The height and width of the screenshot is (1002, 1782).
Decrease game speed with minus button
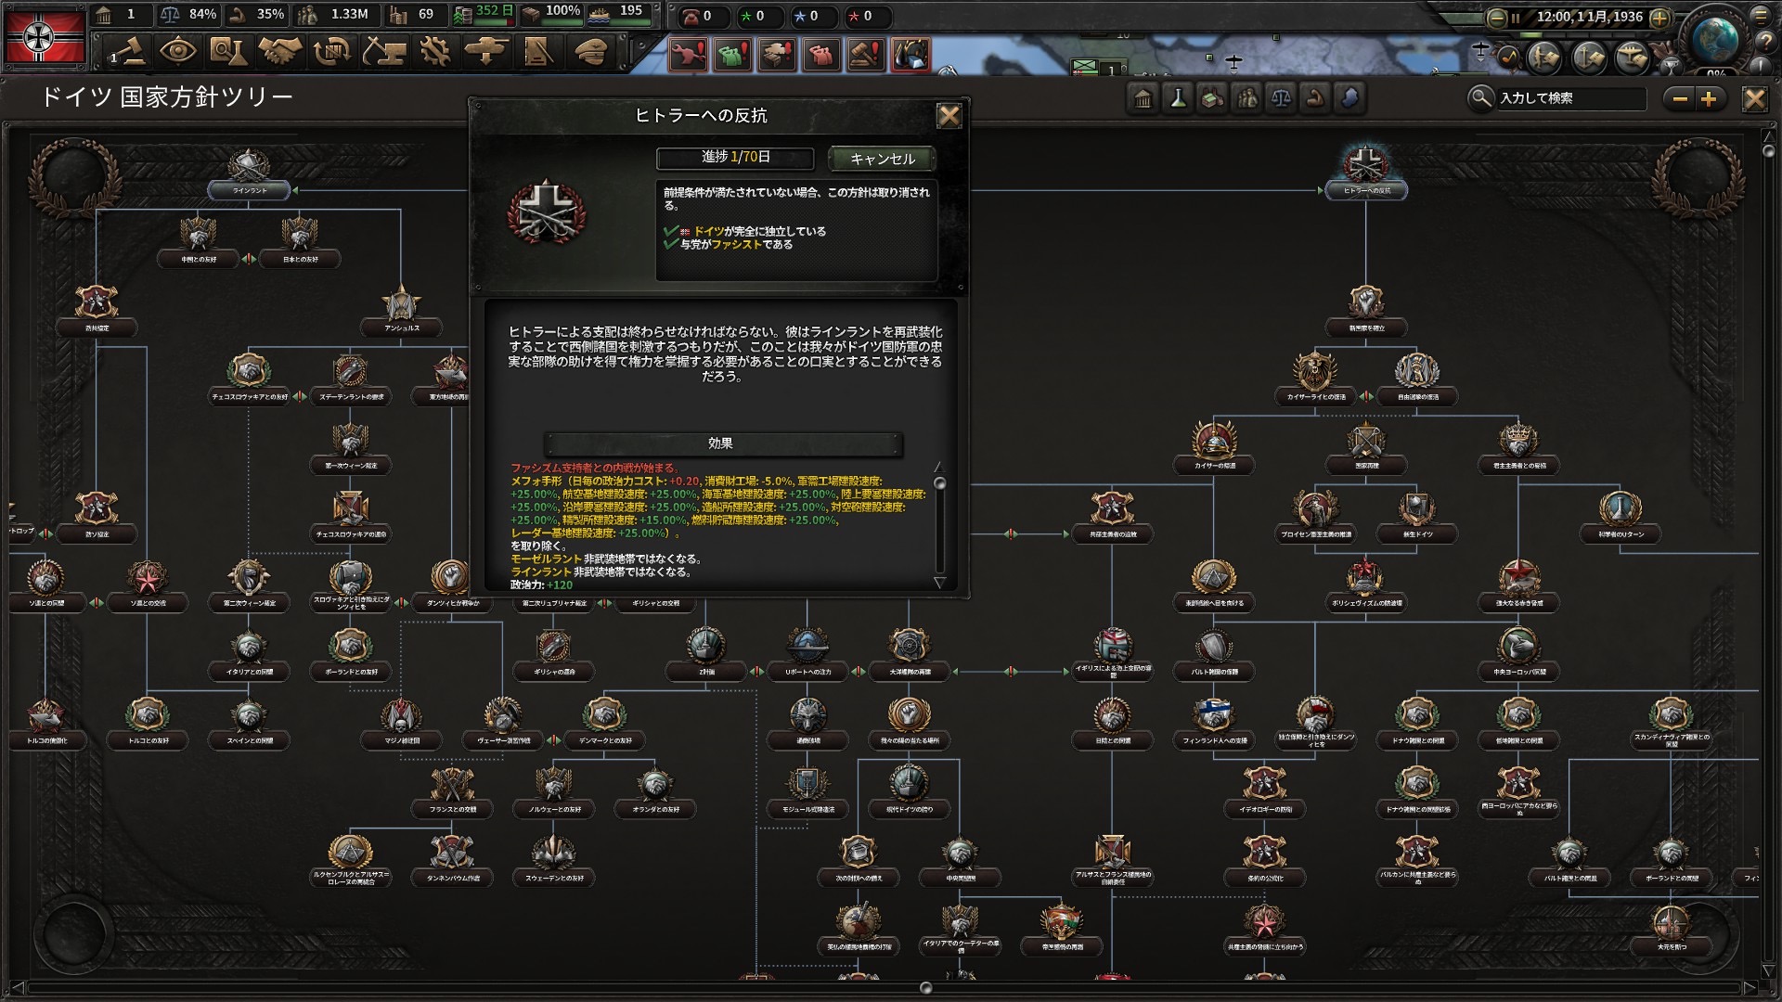click(1495, 18)
